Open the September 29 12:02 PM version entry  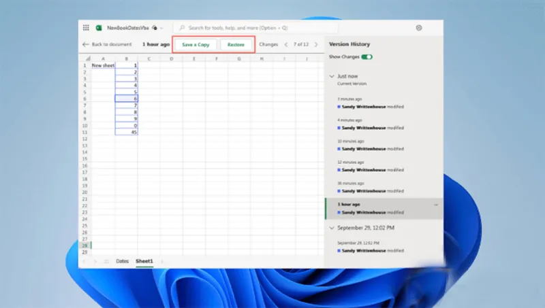pyautogui.click(x=384, y=247)
